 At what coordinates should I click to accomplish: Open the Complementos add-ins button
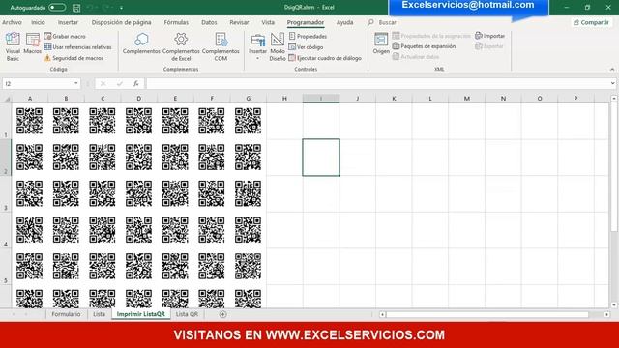pyautogui.click(x=141, y=43)
